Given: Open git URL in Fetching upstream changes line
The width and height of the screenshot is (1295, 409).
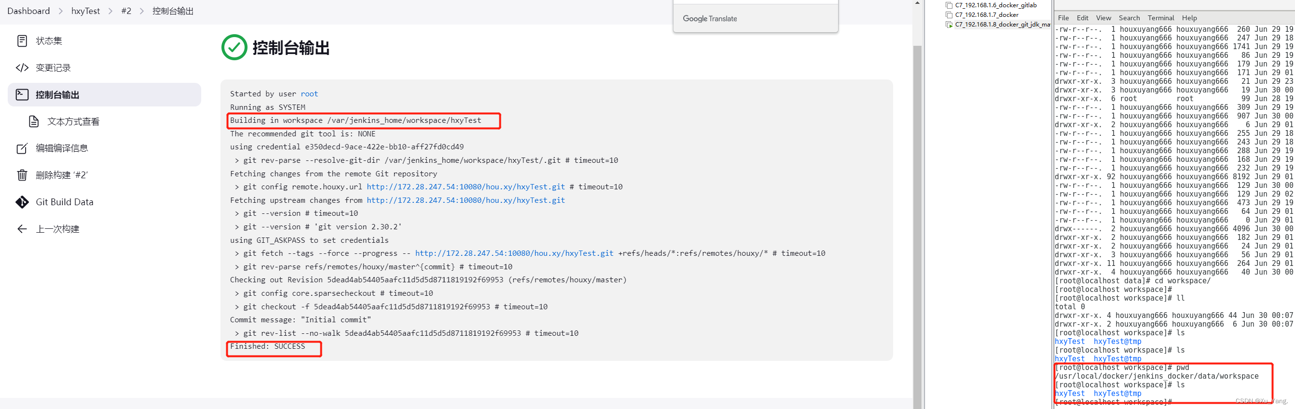Looking at the screenshot, I should (466, 200).
